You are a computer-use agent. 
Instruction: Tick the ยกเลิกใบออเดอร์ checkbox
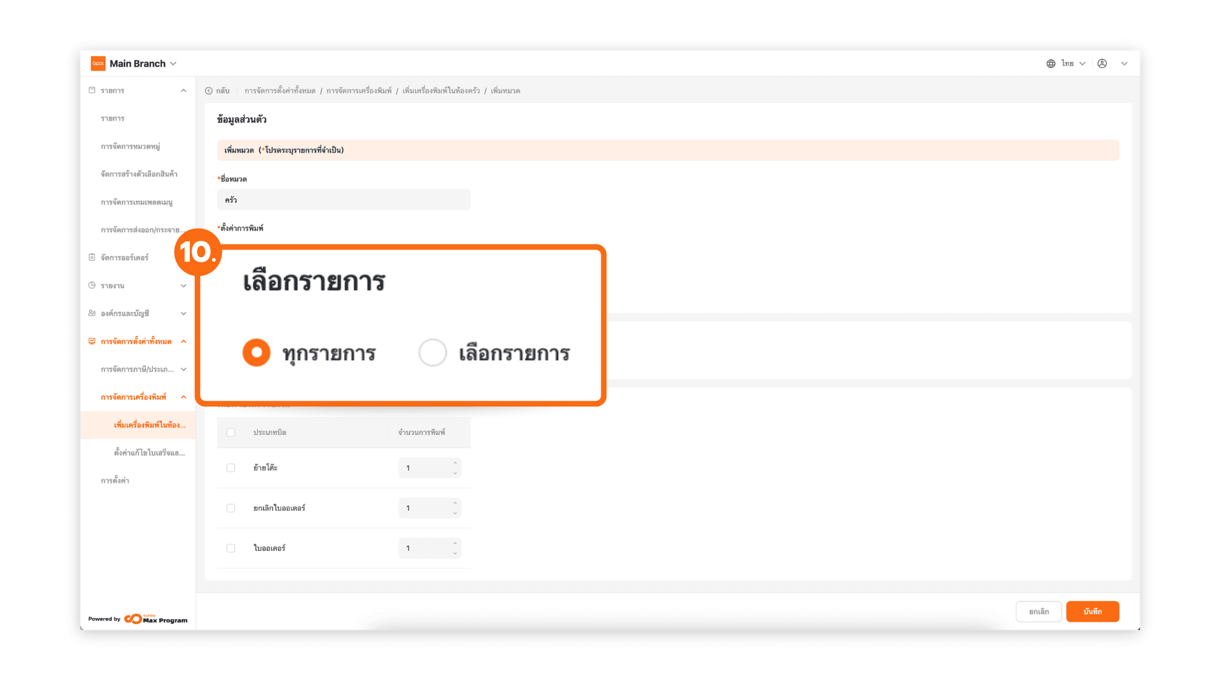pos(231,508)
